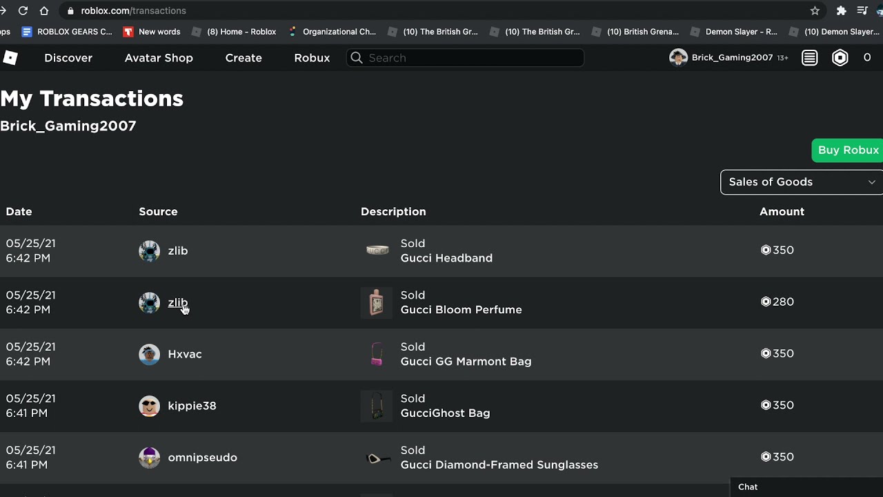Click the Roblox logo home icon

click(10, 58)
